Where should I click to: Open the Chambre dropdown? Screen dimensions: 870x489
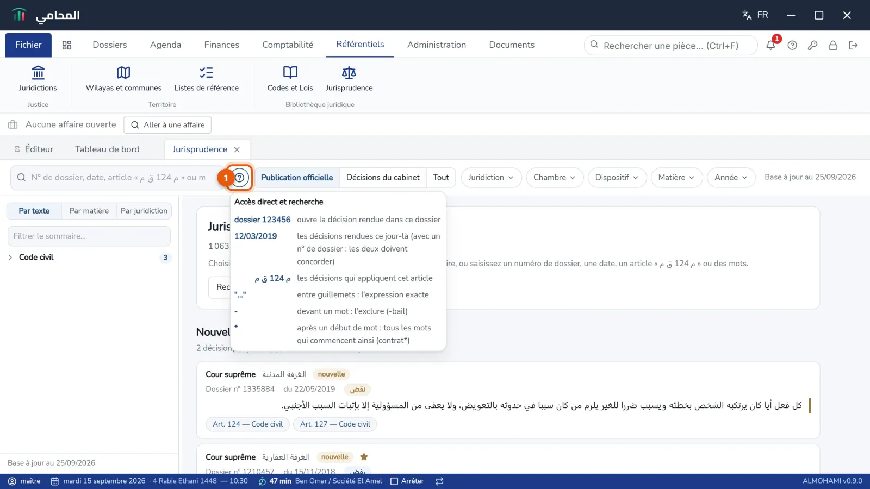pyautogui.click(x=555, y=178)
